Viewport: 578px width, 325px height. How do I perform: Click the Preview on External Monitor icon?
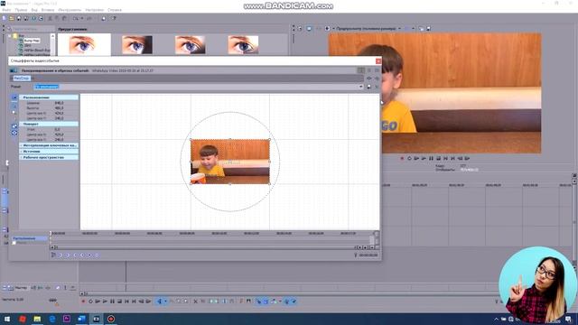click(x=309, y=28)
